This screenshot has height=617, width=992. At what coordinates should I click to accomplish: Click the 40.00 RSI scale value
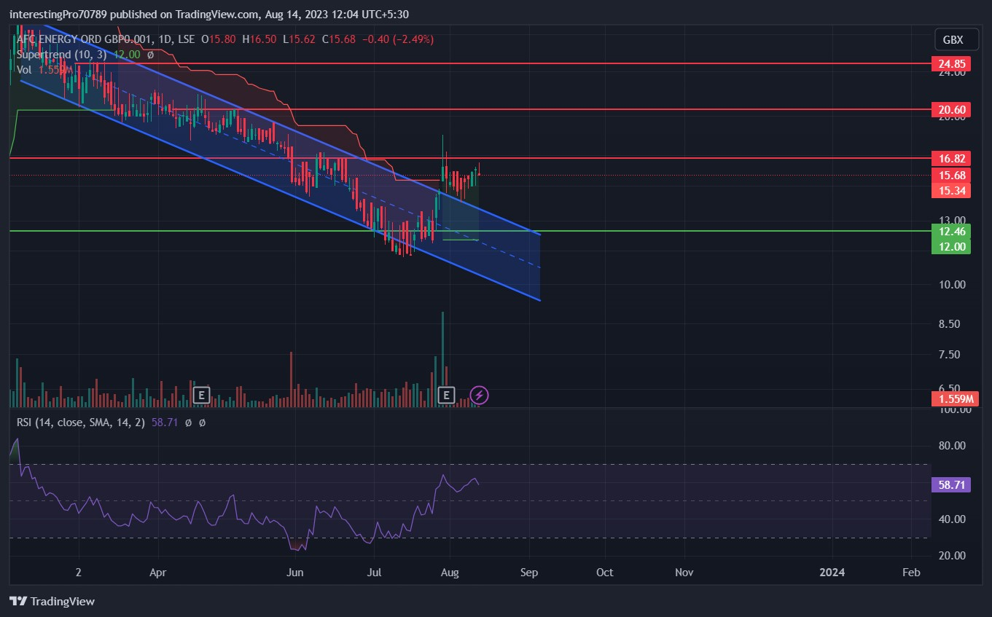952,519
